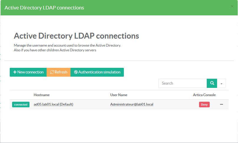Open Authentication simulation

click(97, 72)
